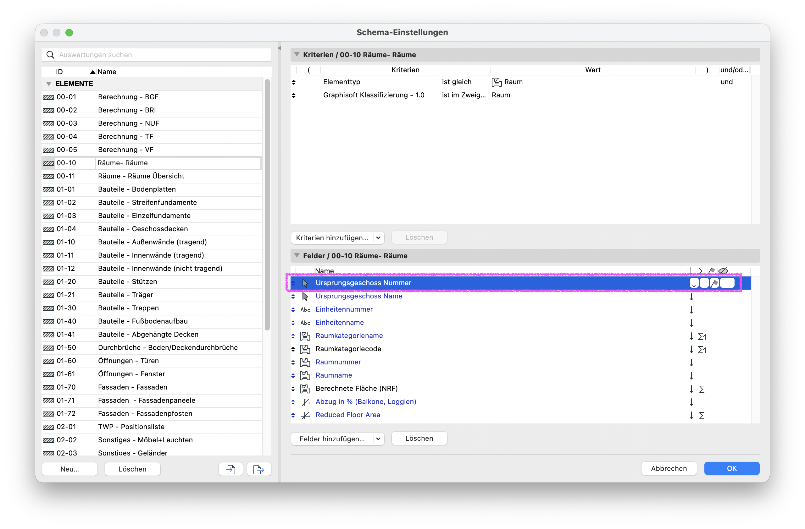Open Kriterien hinzufügen dropdown arrow
The height and width of the screenshot is (529, 805).
pyautogui.click(x=378, y=237)
